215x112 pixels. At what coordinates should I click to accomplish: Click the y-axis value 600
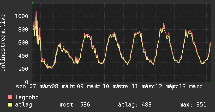[x=23, y=42]
